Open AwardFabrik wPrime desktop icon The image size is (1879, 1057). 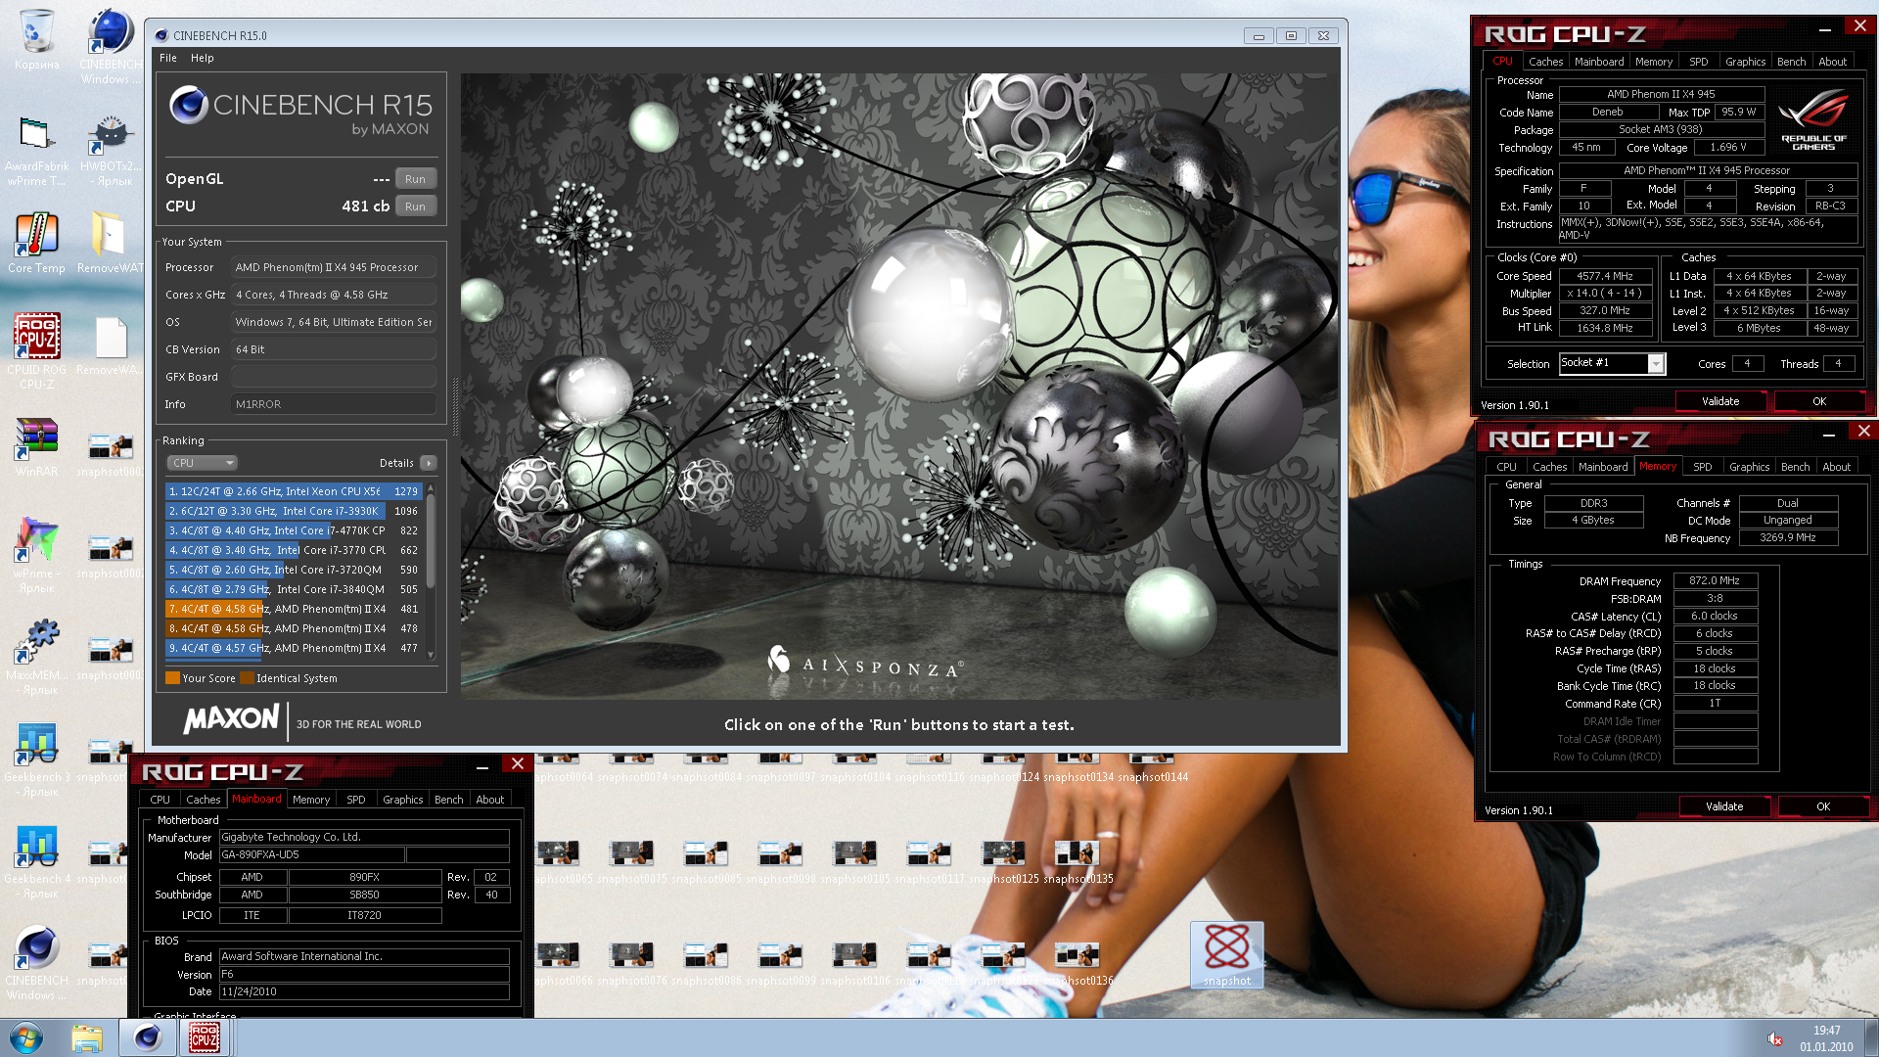(x=36, y=152)
